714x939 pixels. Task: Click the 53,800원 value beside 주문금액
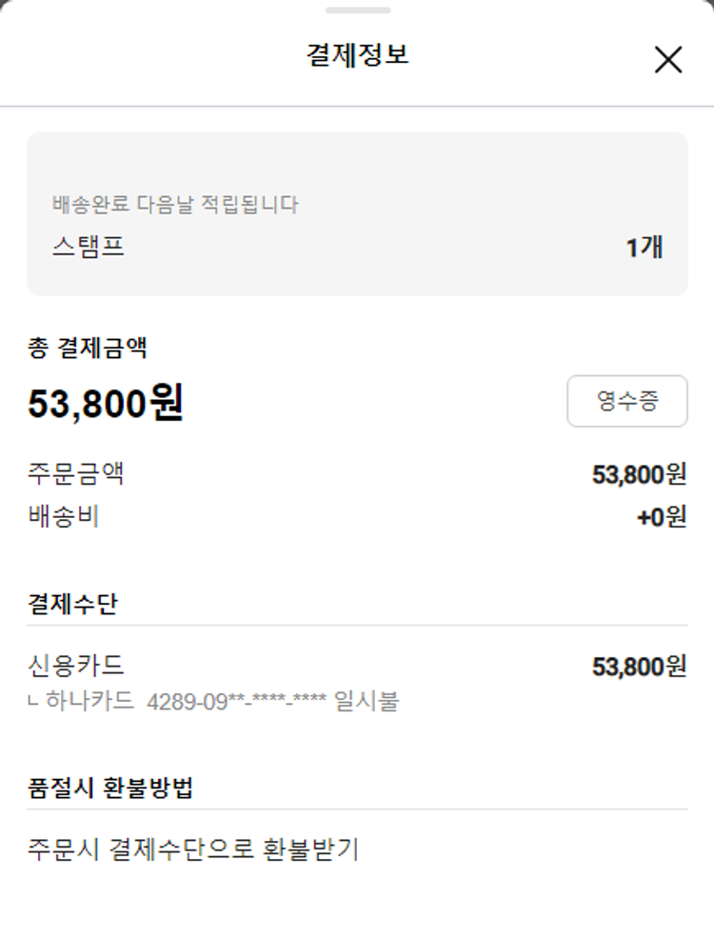click(x=639, y=474)
